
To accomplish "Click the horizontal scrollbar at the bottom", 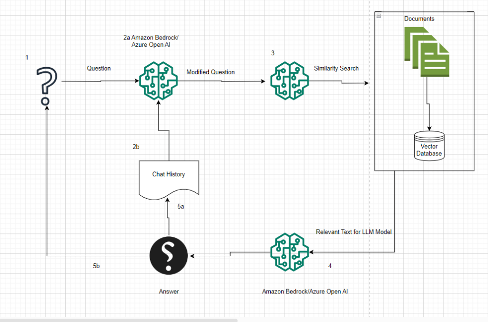I will (x=118, y=320).
